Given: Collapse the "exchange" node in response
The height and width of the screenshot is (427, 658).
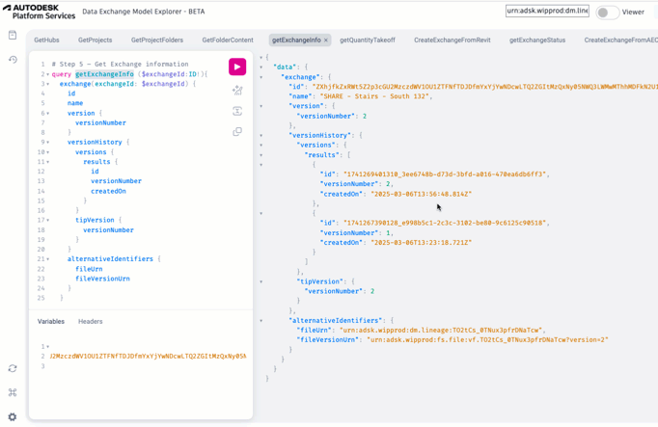Looking at the screenshot, I should tap(261, 77).
